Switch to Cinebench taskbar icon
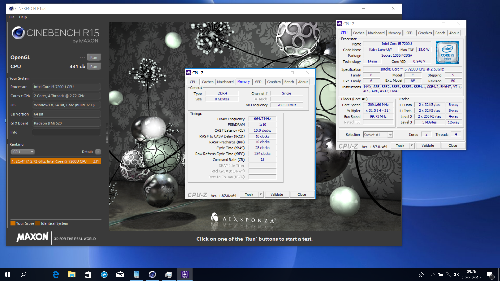 pos(153,274)
